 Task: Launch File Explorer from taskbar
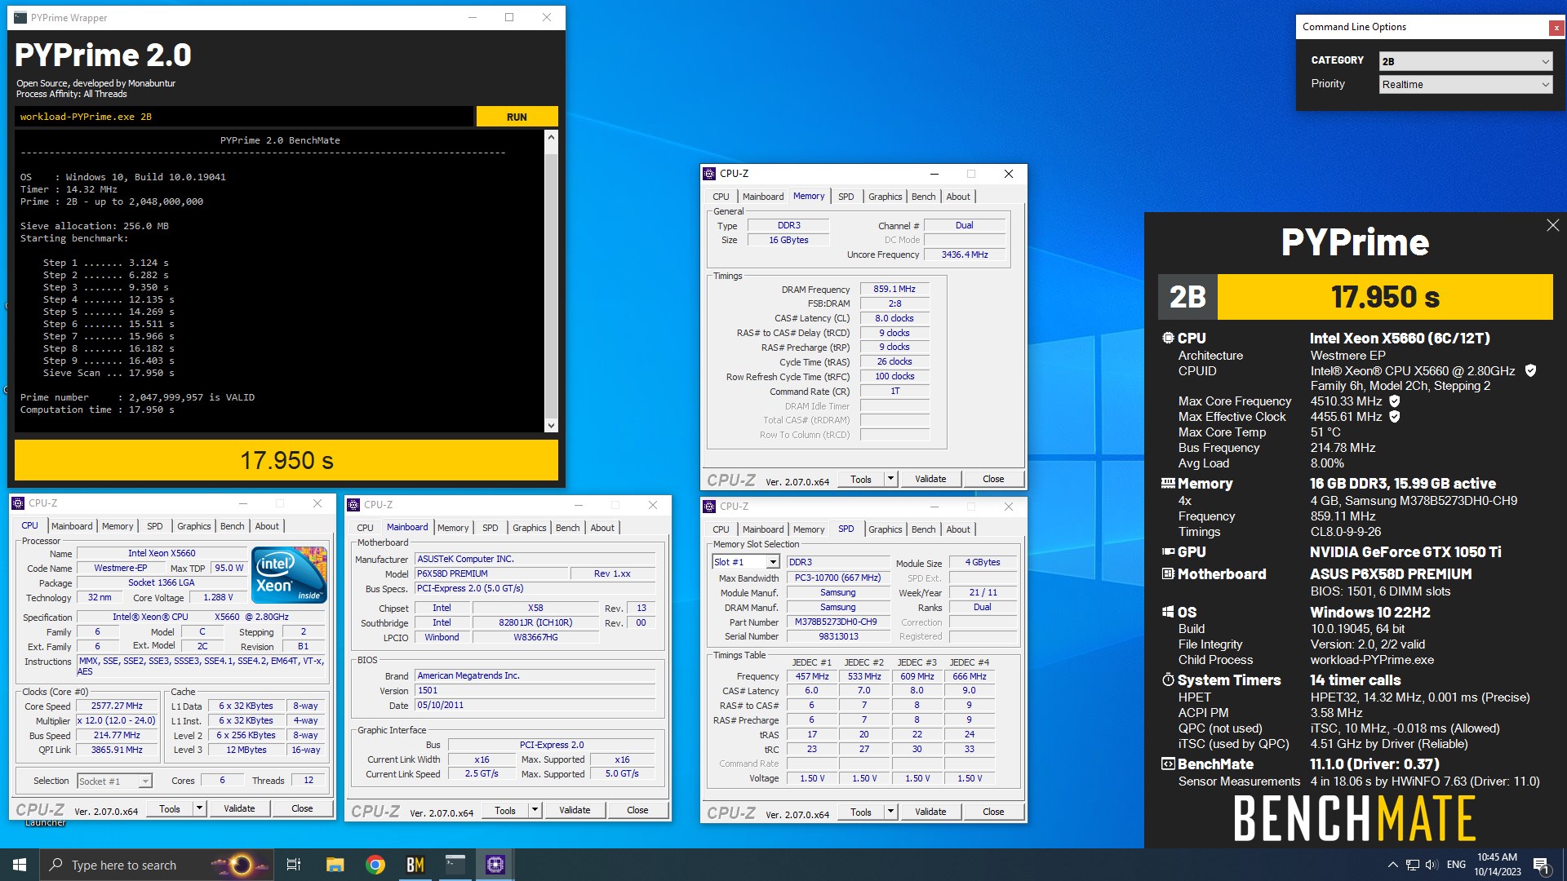click(335, 865)
